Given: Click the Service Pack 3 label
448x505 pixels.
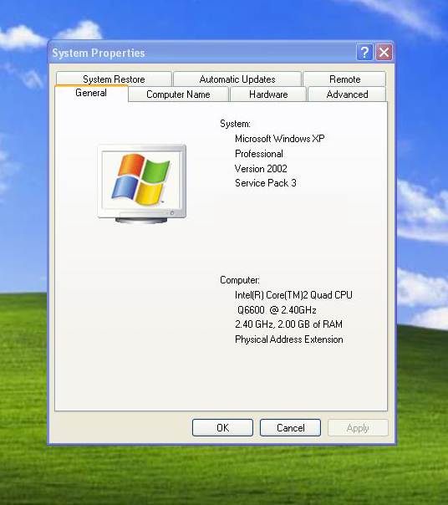Looking at the screenshot, I should pos(266,183).
